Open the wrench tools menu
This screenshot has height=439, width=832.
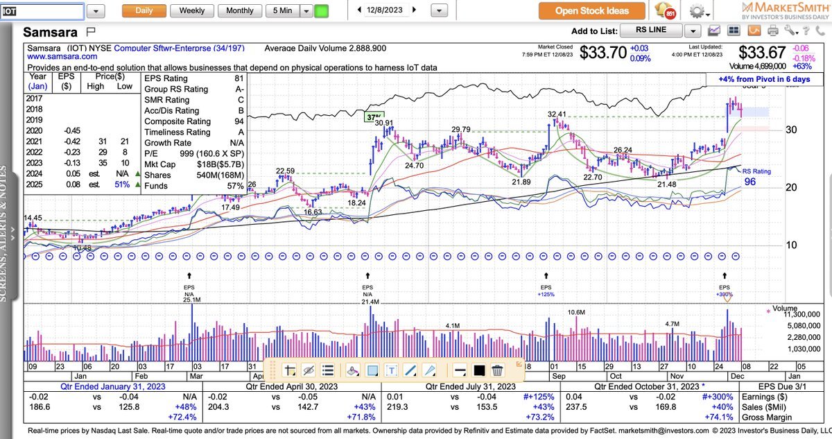(x=790, y=31)
